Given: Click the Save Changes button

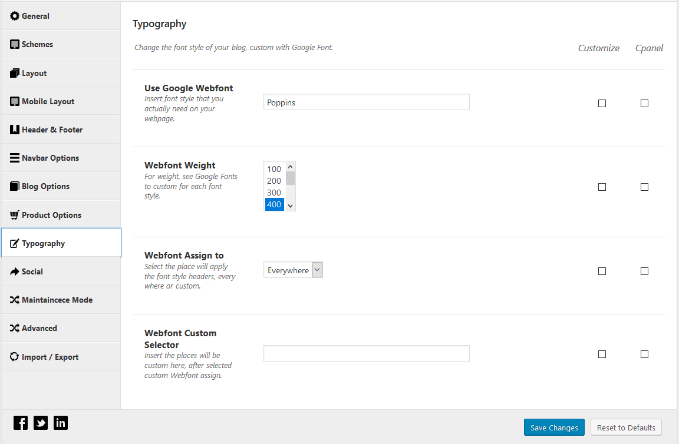Looking at the screenshot, I should (554, 428).
